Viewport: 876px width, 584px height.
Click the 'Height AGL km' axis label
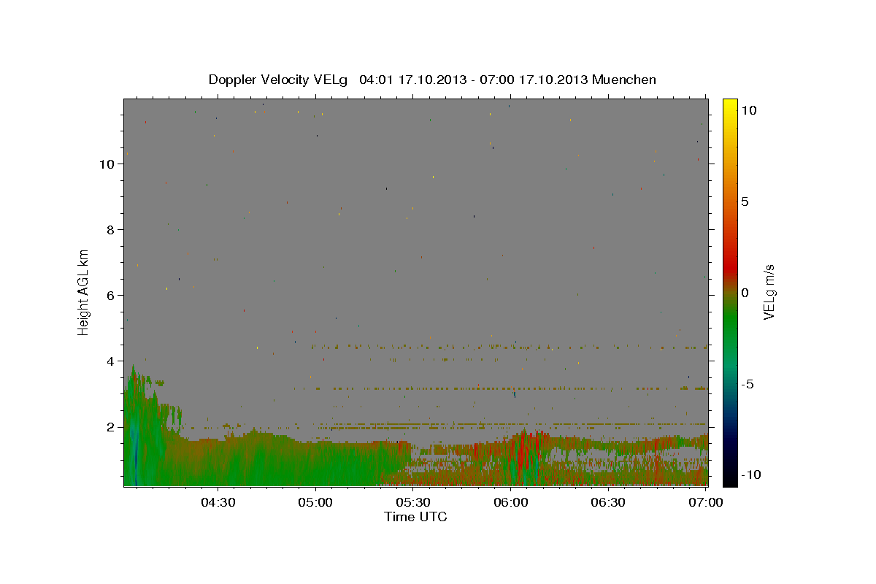(x=83, y=292)
